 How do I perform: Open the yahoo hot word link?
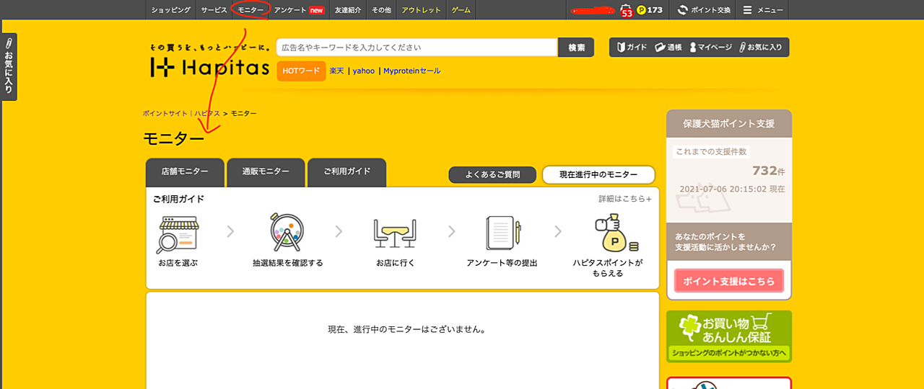click(x=364, y=71)
